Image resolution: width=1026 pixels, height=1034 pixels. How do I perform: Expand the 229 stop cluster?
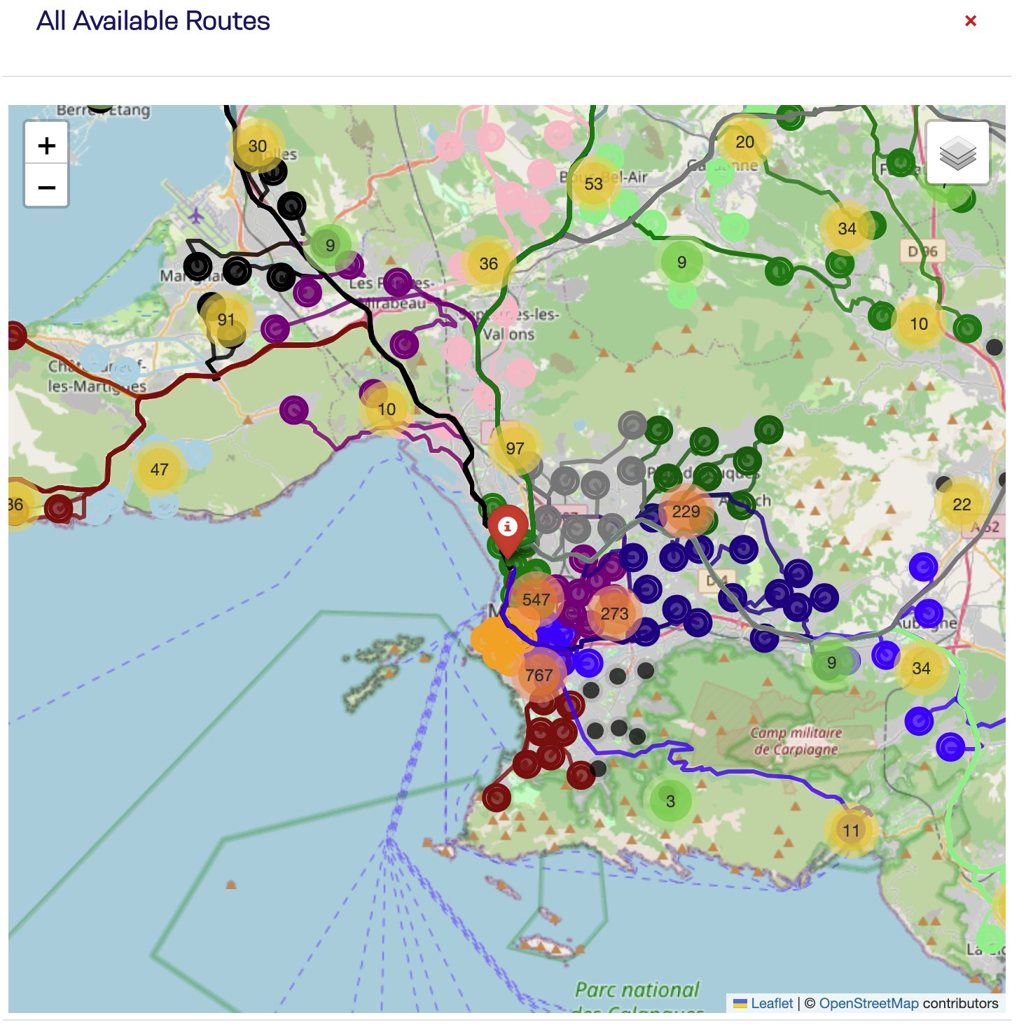pyautogui.click(x=686, y=512)
